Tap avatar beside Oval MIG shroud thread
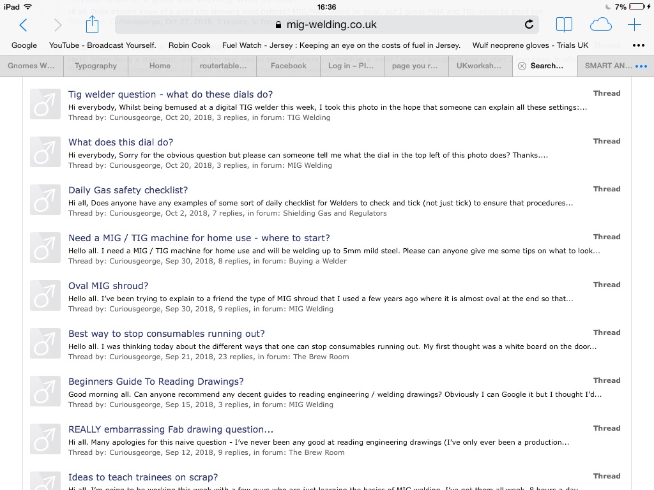This screenshot has height=490, width=654. tap(45, 295)
